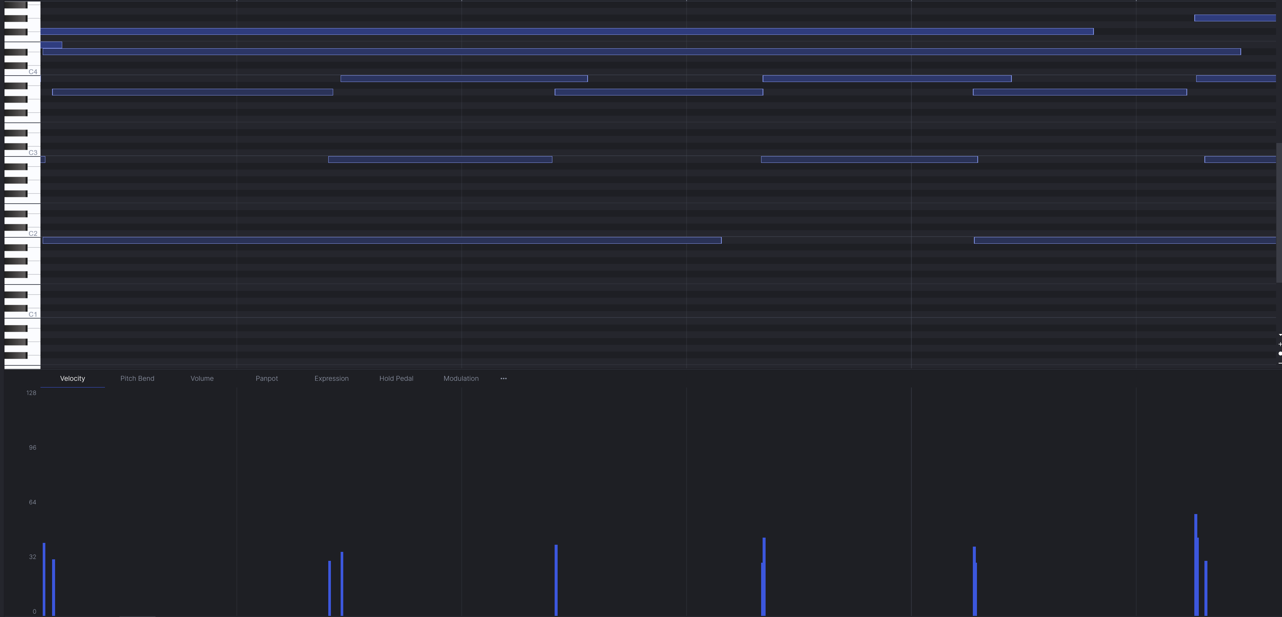
Task: Select the long first note below C2
Action: [382, 240]
